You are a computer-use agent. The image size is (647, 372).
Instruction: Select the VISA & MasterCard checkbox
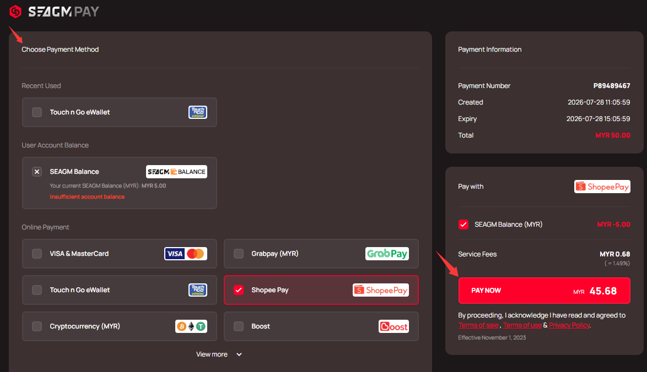coord(37,254)
